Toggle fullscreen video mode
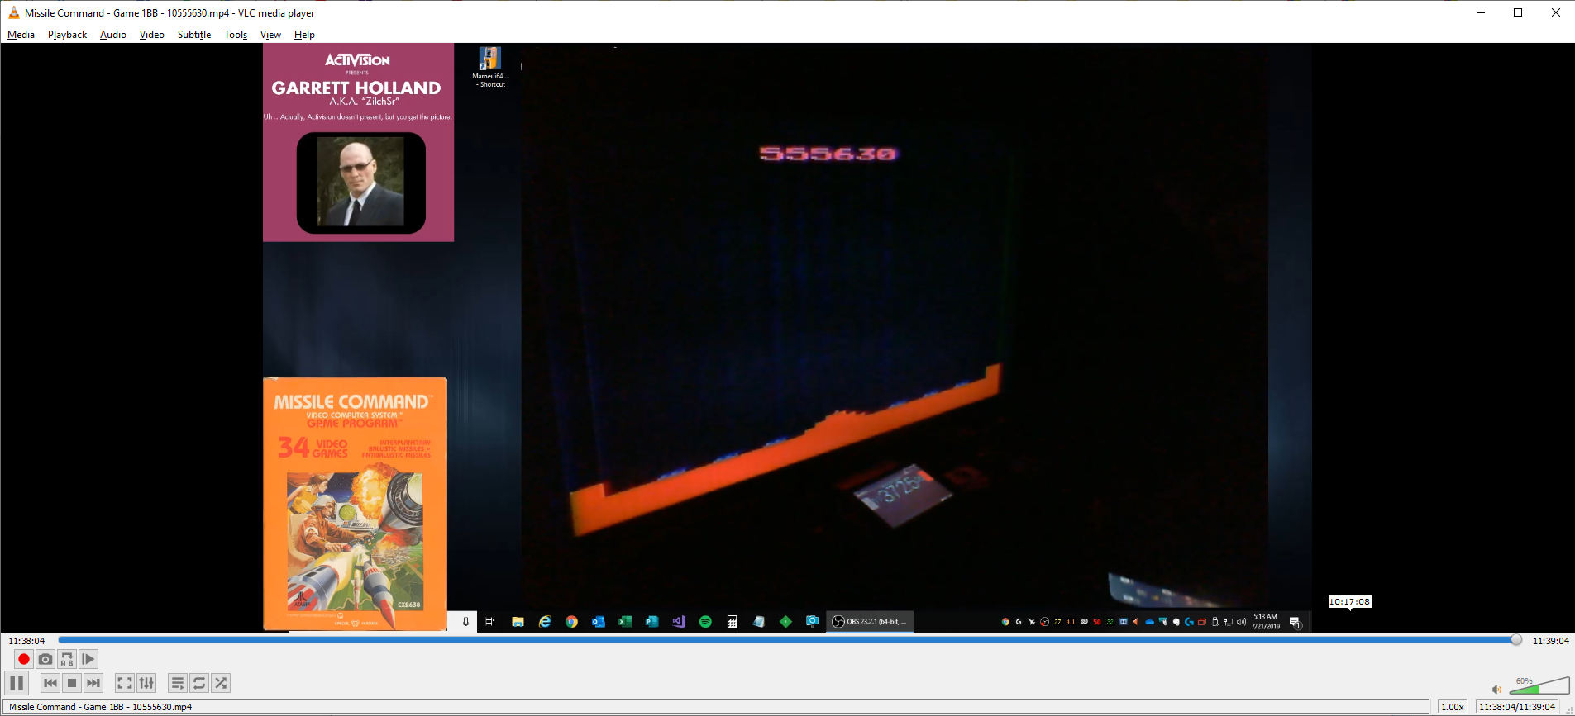Image resolution: width=1575 pixels, height=716 pixels. click(125, 683)
